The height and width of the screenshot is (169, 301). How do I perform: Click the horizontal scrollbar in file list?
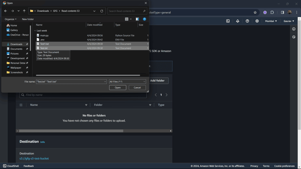[x=88, y=75]
